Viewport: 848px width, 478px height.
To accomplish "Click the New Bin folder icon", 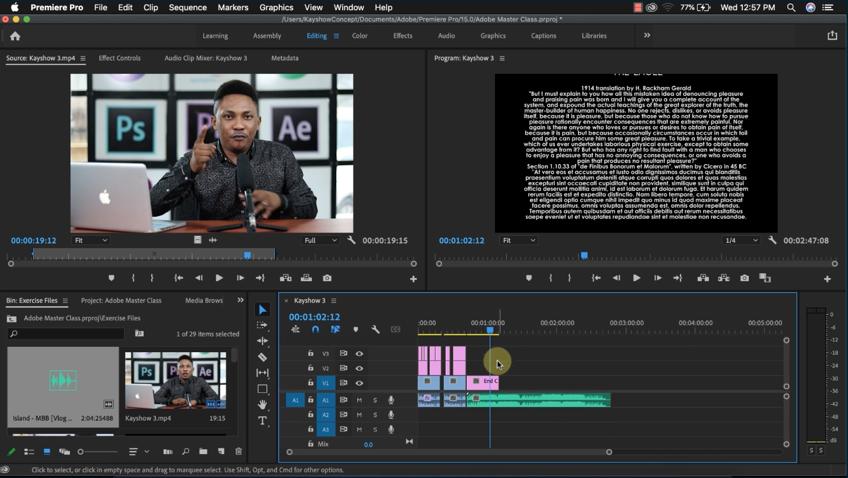I will 203,451.
